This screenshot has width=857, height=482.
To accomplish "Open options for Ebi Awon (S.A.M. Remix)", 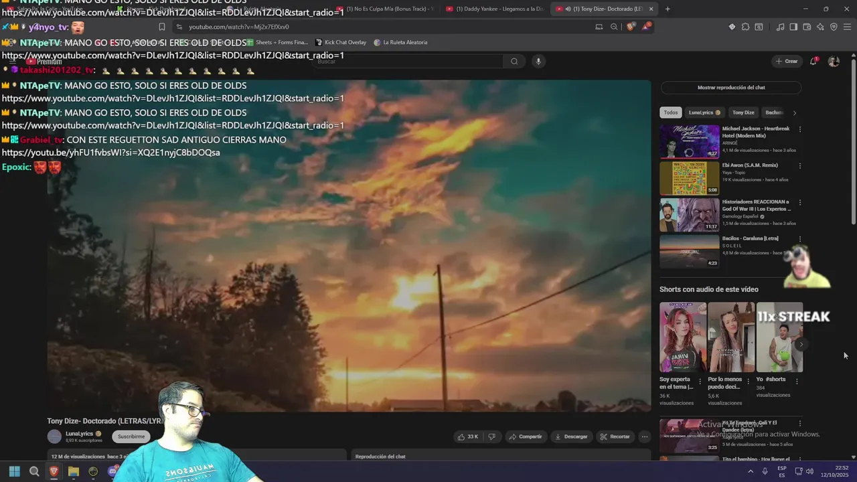I will [799, 166].
